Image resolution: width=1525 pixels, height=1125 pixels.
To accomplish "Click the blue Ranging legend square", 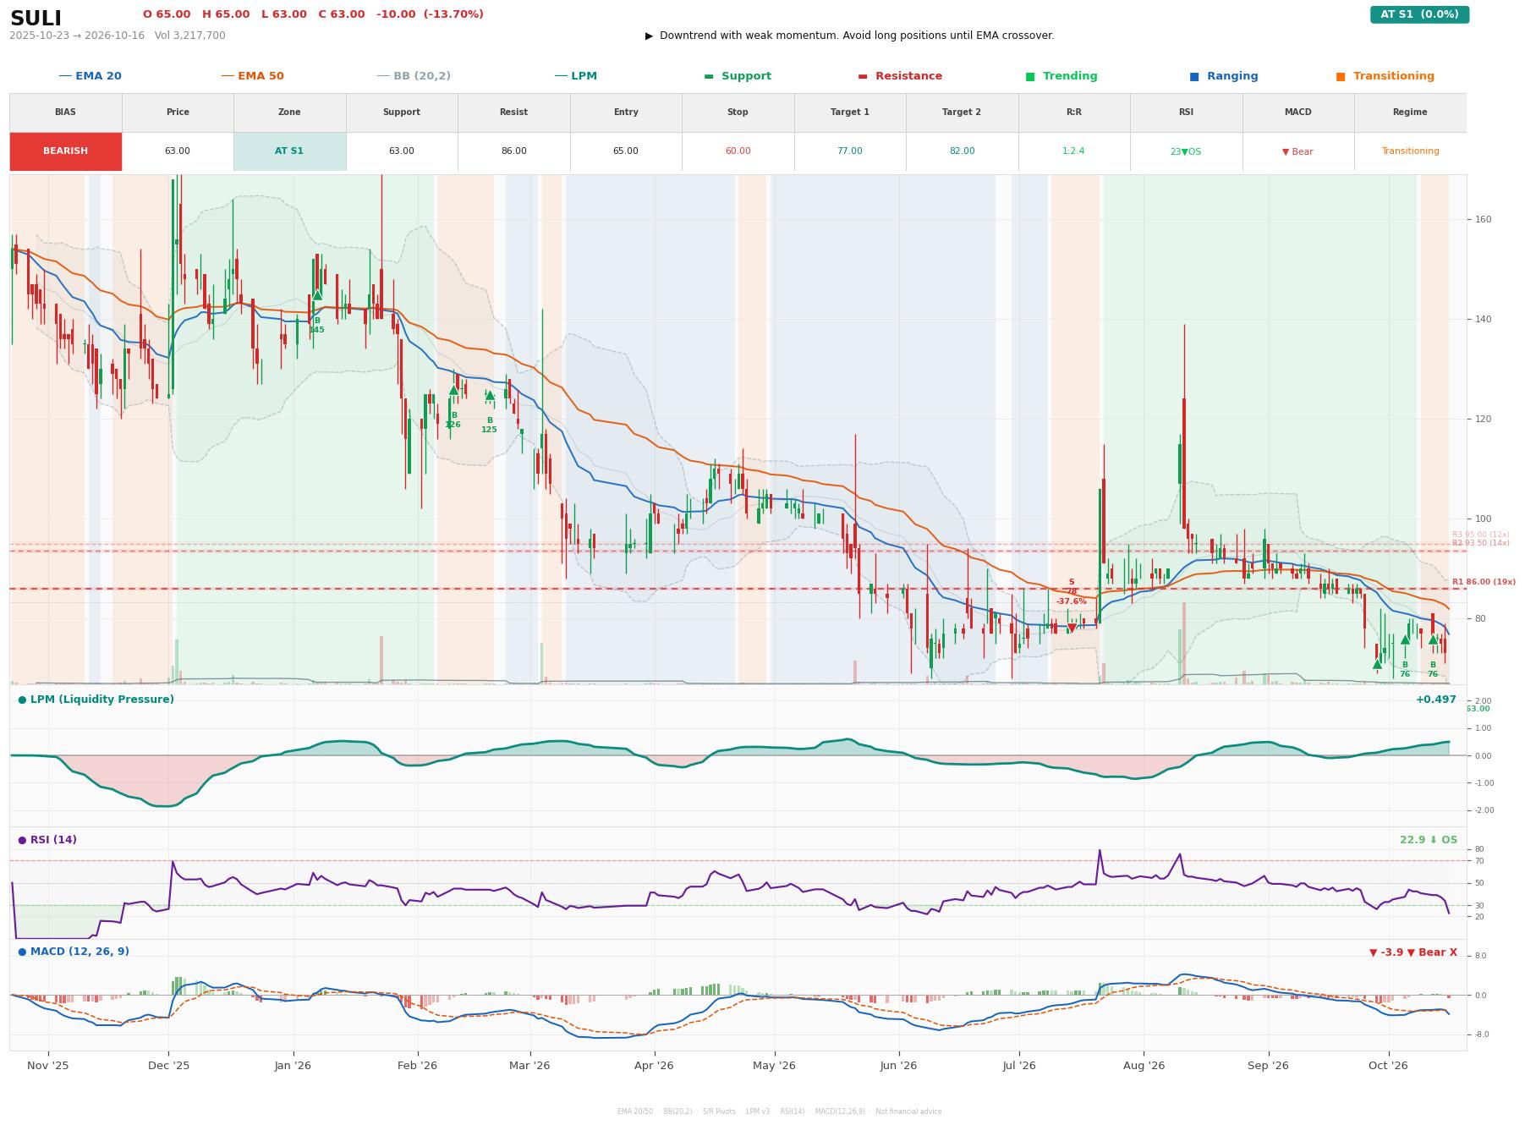I will point(1194,77).
